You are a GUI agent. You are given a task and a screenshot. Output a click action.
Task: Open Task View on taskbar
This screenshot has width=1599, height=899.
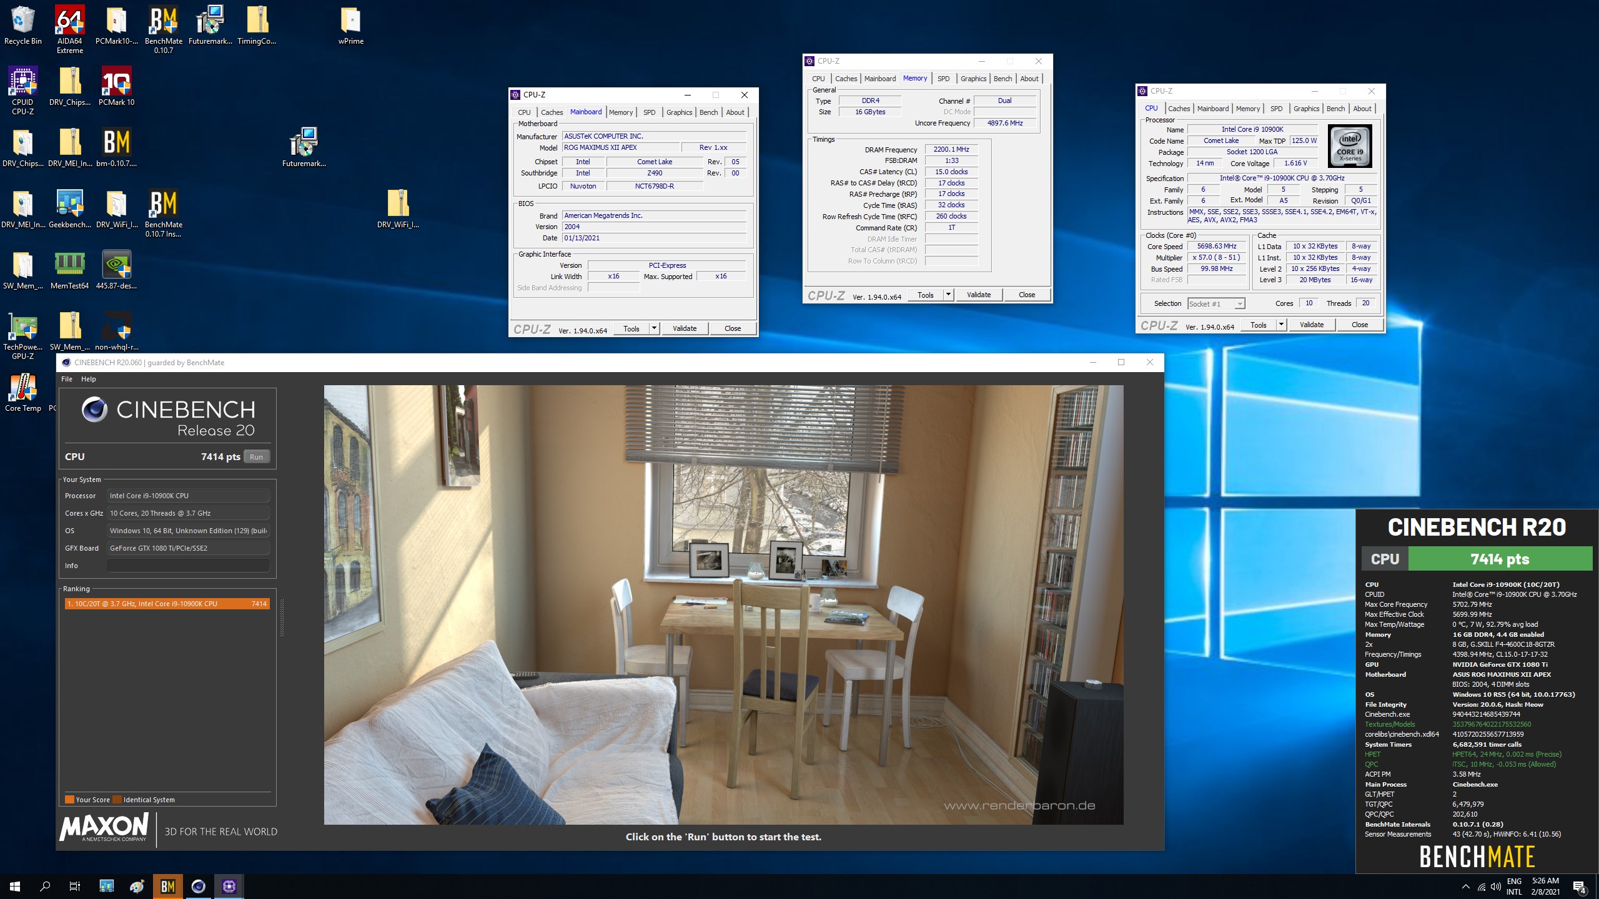pos(75,886)
